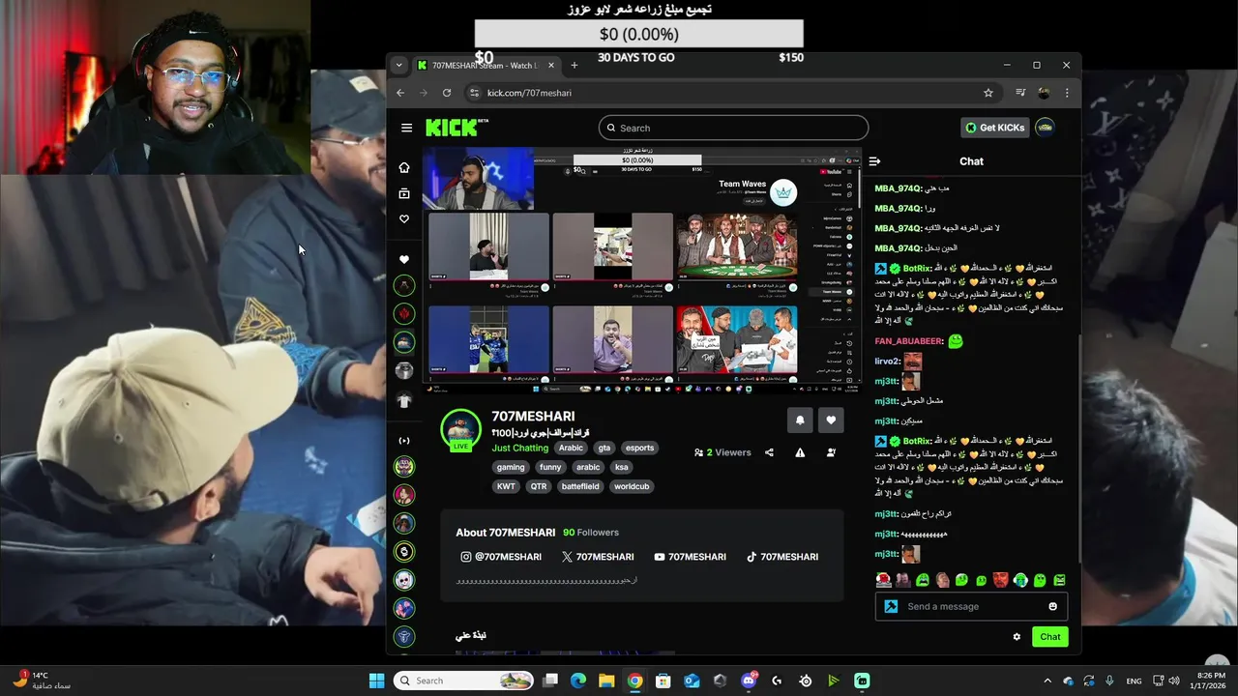Open the tab search dropdown arrow
Image resolution: width=1238 pixels, height=696 pixels.
click(x=398, y=65)
